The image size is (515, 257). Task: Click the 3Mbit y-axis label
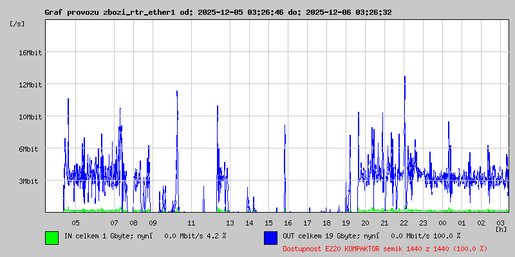(30, 181)
